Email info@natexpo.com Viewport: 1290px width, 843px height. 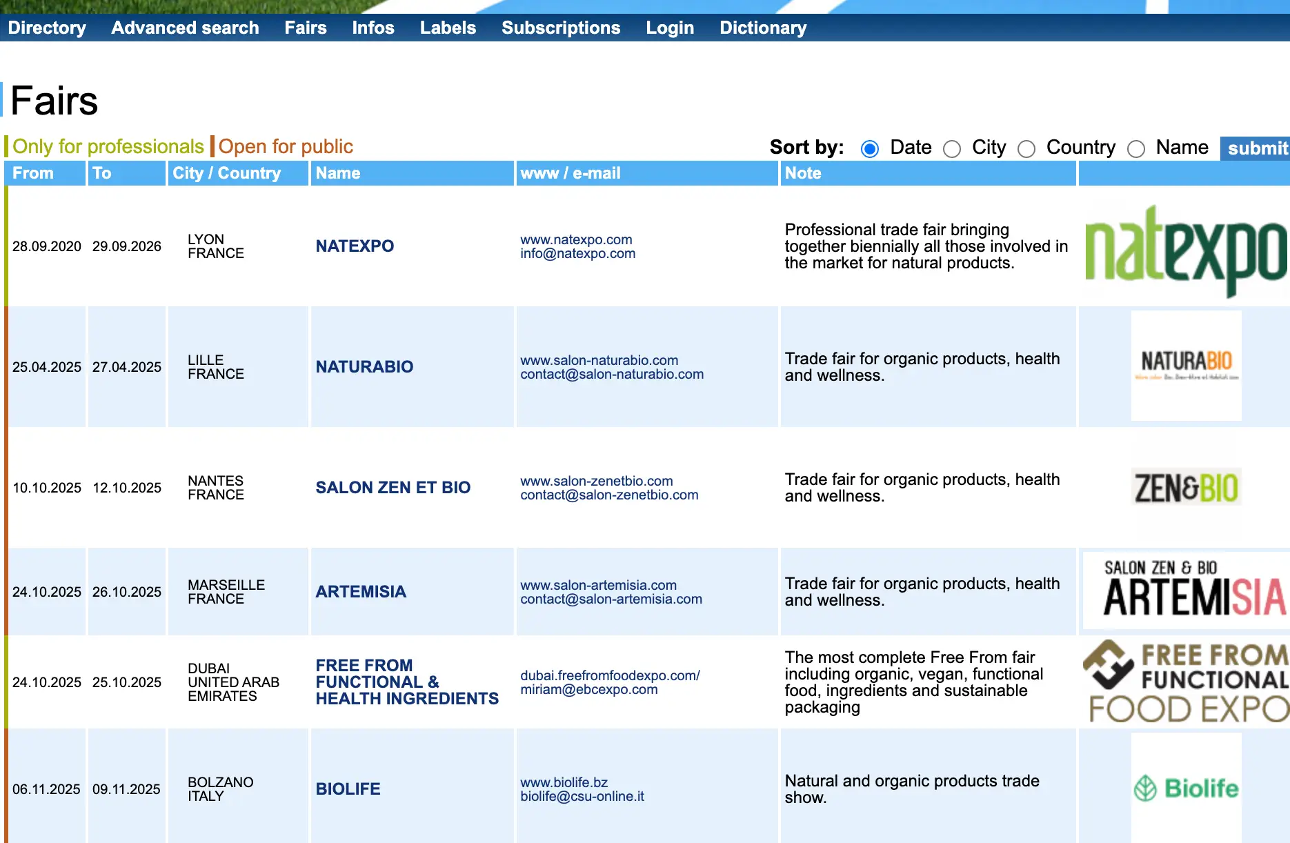pos(578,253)
